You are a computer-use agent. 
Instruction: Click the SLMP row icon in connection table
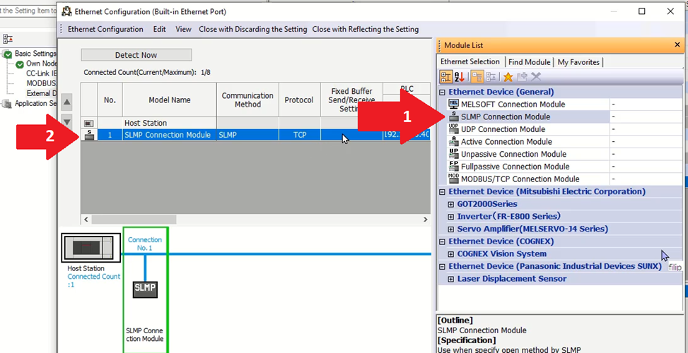pos(89,135)
